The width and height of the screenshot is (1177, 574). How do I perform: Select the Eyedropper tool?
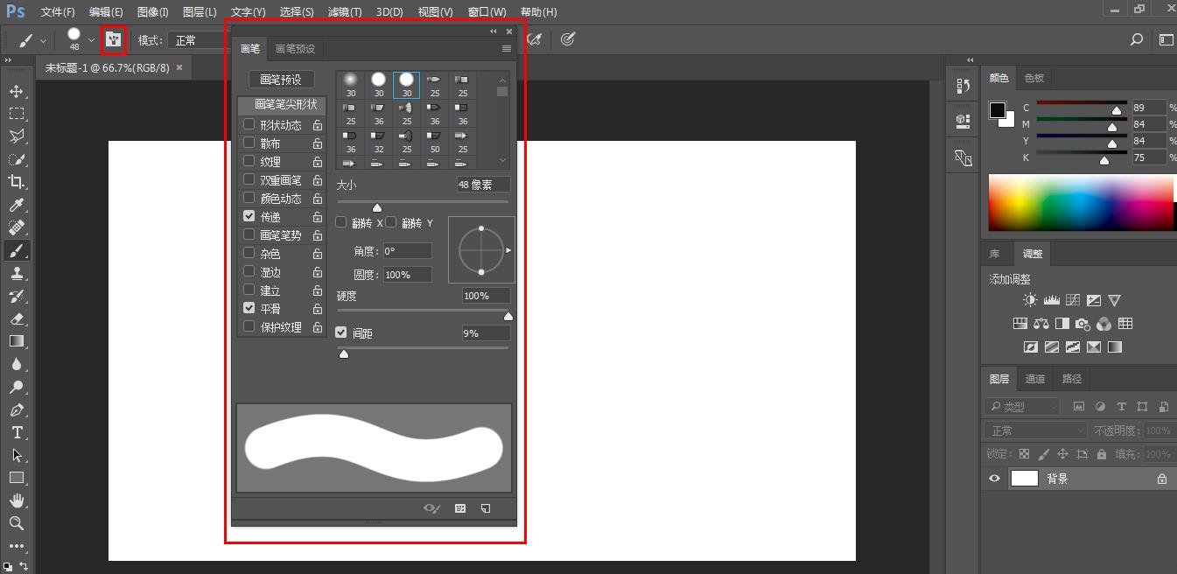click(16, 205)
